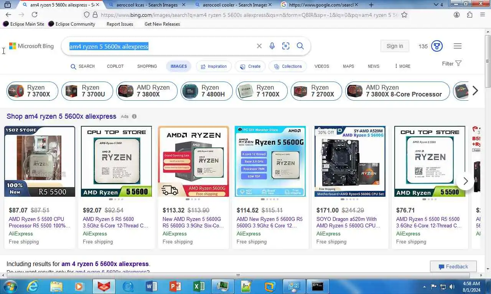
Task: Open PowerPoint from the taskbar
Action: point(175,286)
